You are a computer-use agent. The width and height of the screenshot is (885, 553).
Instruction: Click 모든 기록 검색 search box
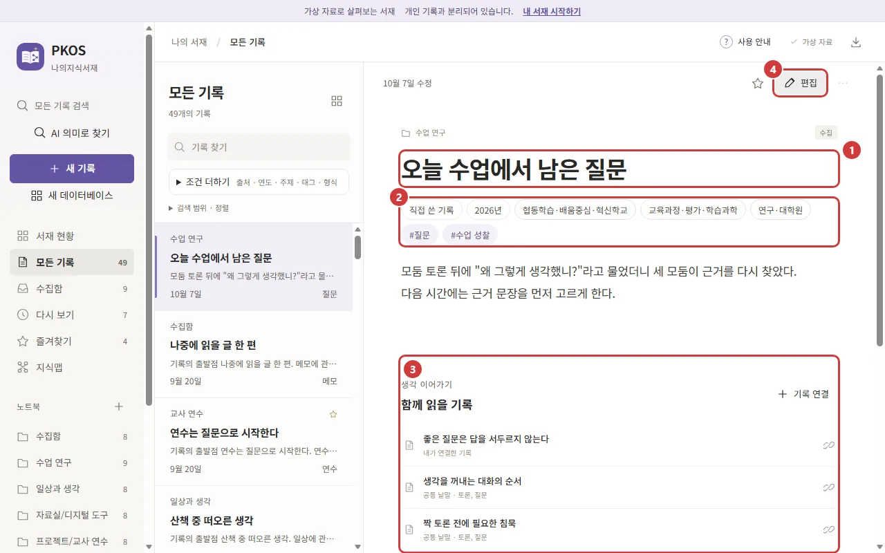(x=72, y=106)
